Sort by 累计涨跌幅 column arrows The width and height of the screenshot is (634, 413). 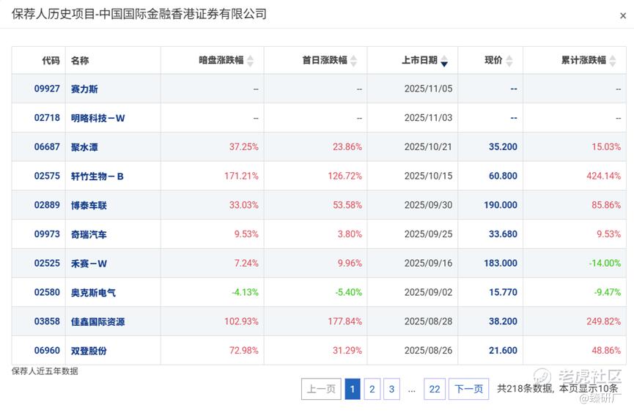tap(613, 61)
